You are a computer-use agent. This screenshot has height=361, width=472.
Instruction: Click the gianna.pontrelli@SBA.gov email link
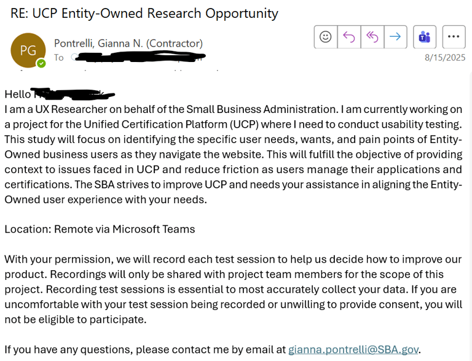[x=353, y=349]
